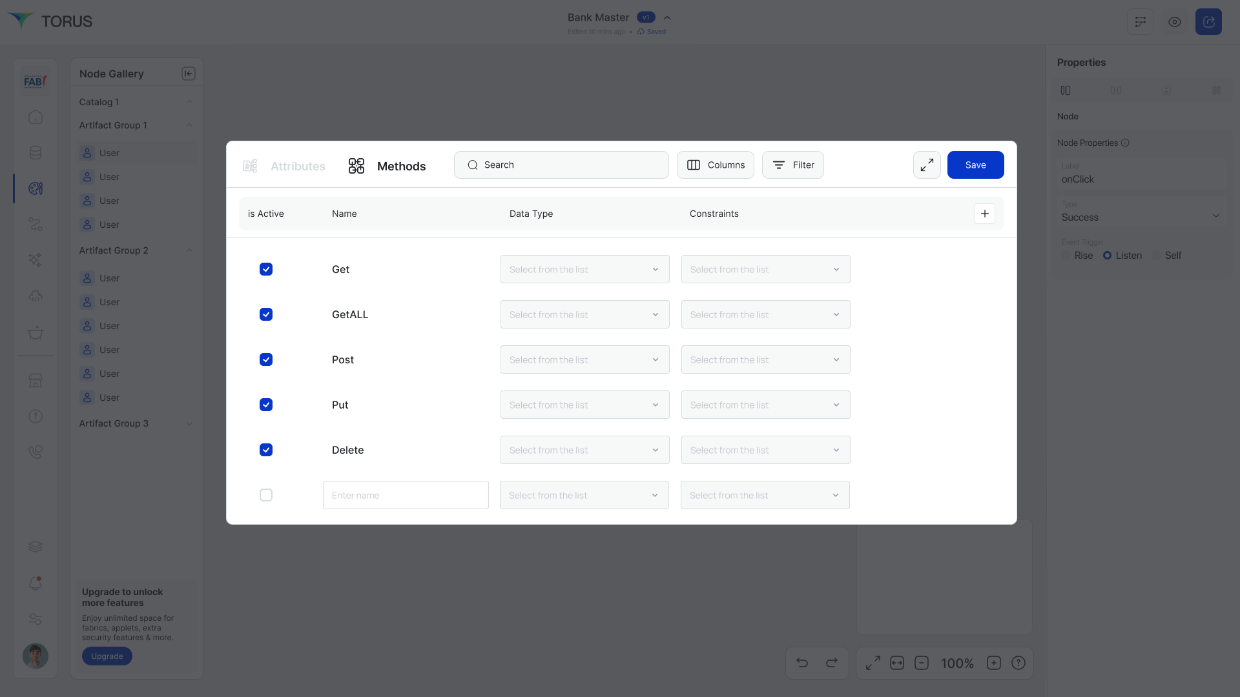Viewport: 1240px width, 697px height.
Task: Click the plus icon to add column
Action: 984,214
